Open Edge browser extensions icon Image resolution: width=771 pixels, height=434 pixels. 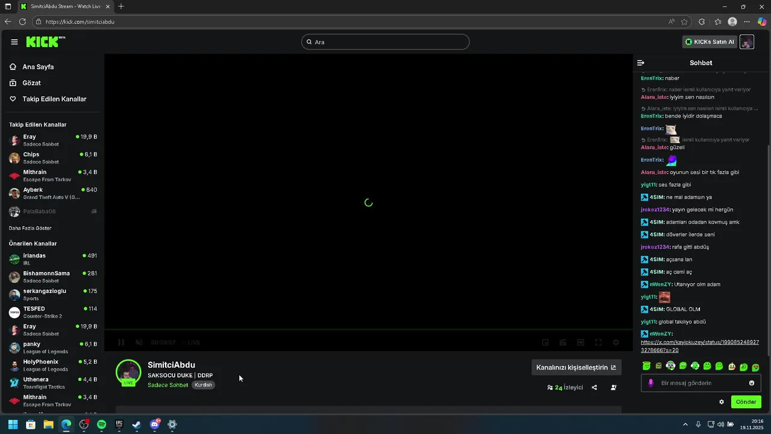pyautogui.click(x=702, y=22)
